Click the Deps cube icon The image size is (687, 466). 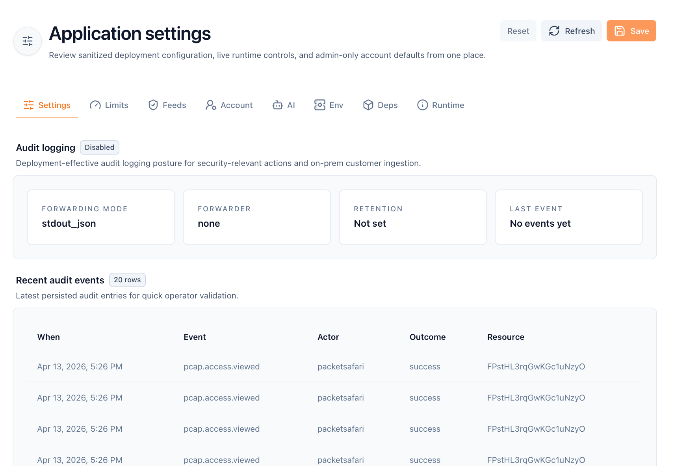click(368, 105)
